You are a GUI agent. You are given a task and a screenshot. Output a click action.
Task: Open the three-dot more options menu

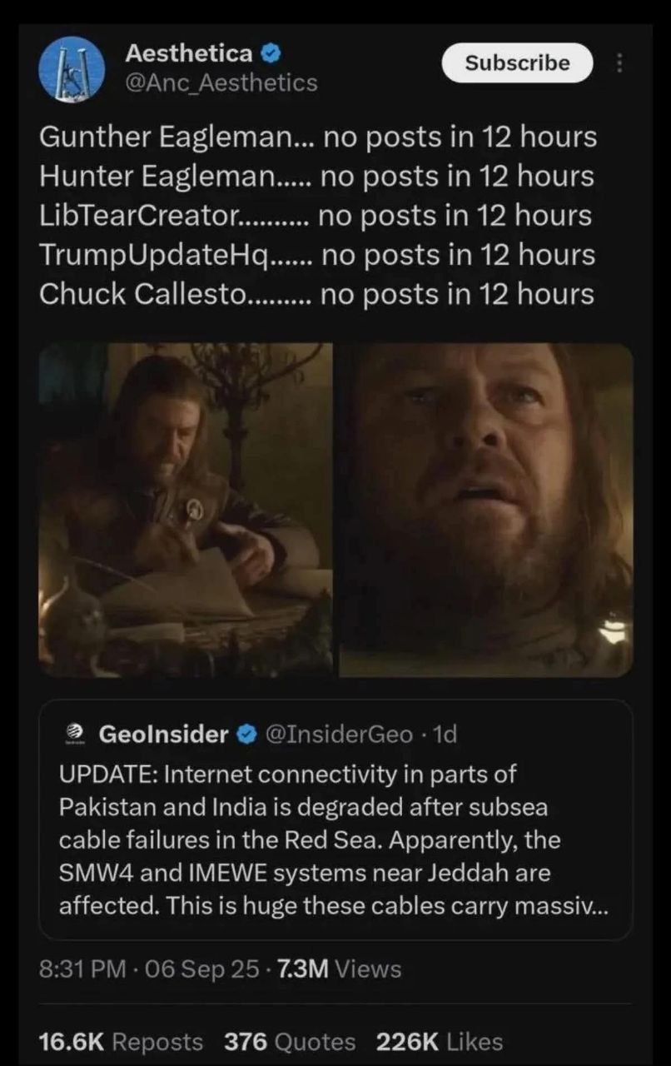point(619,63)
